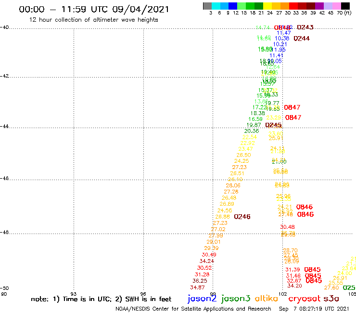Click the bright red legend swatch above 33
Screen dimensions: 356x313
tap(293, 6)
